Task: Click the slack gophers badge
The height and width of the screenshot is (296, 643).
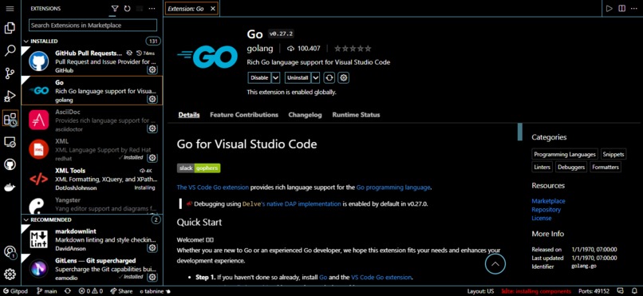Action: tap(199, 168)
